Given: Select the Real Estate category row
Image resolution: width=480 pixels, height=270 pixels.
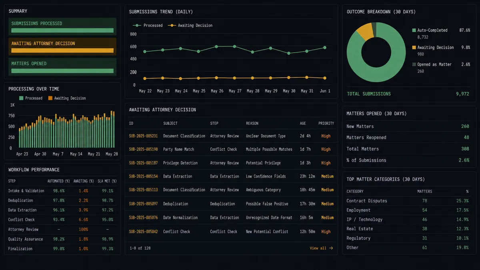Looking at the screenshot, I should (408, 229).
